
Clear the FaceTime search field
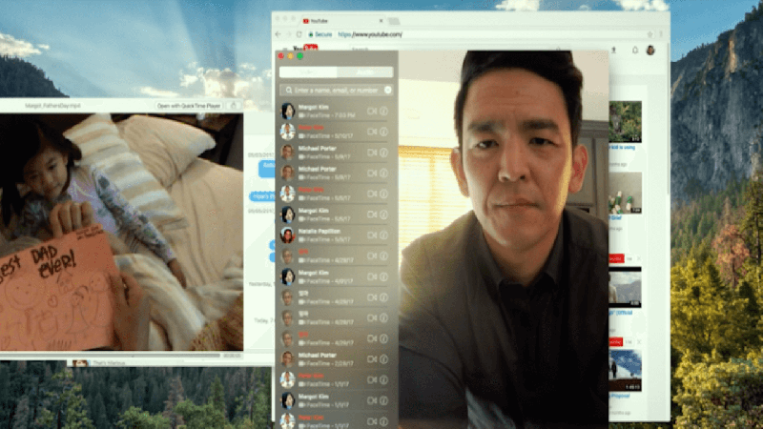(x=387, y=90)
